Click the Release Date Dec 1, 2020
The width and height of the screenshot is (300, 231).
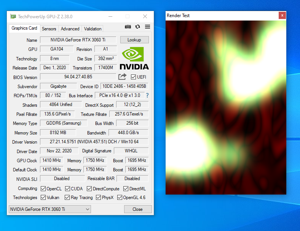[x=55, y=68]
